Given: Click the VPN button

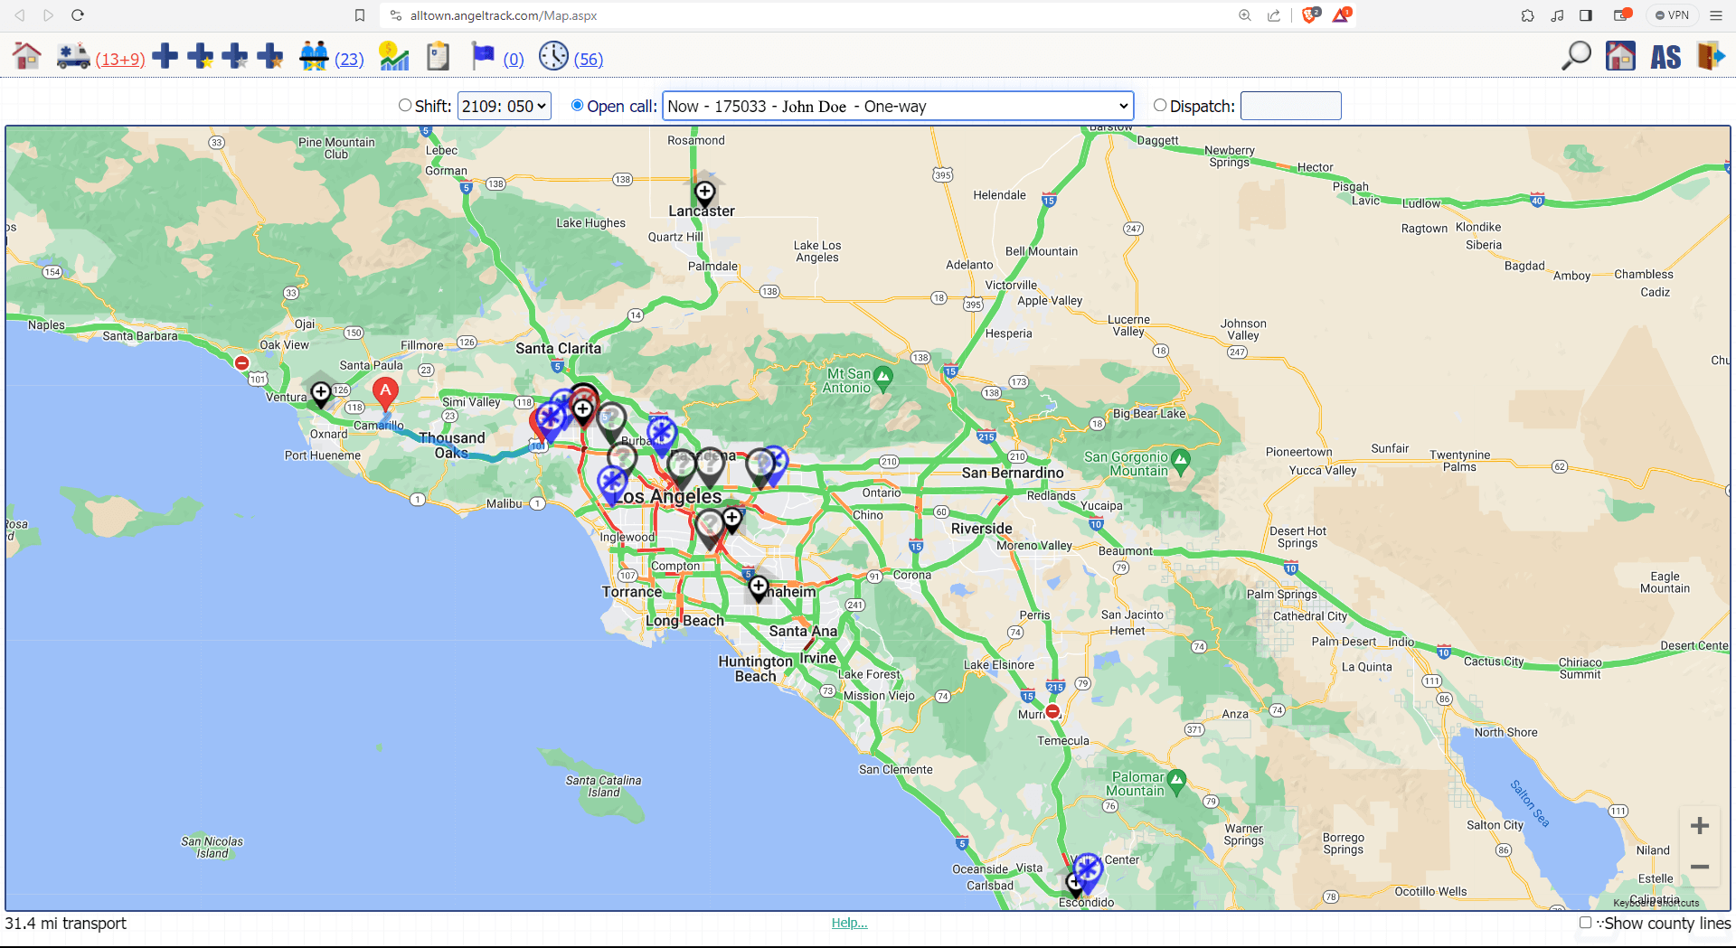Looking at the screenshot, I should tap(1672, 15).
